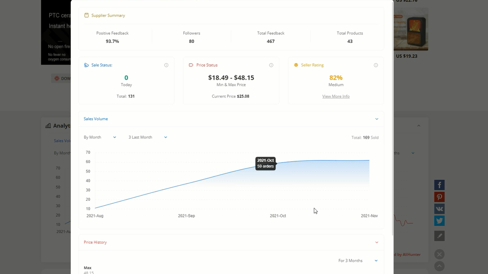488x274 pixels.
Task: Click the Price Status info icon
Action: coord(271,65)
